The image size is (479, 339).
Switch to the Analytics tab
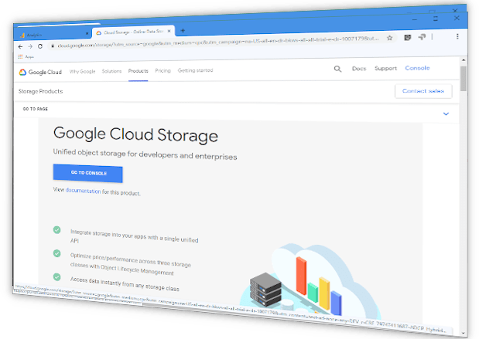coord(53,35)
